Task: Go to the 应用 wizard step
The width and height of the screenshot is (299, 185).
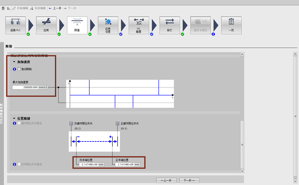Action: (46, 25)
